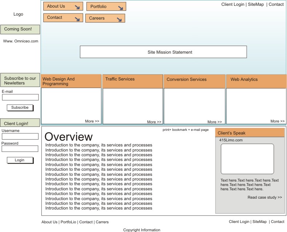Click Copyright Information text
Viewport: 287px width, 232px height.
pyautogui.click(x=142, y=230)
